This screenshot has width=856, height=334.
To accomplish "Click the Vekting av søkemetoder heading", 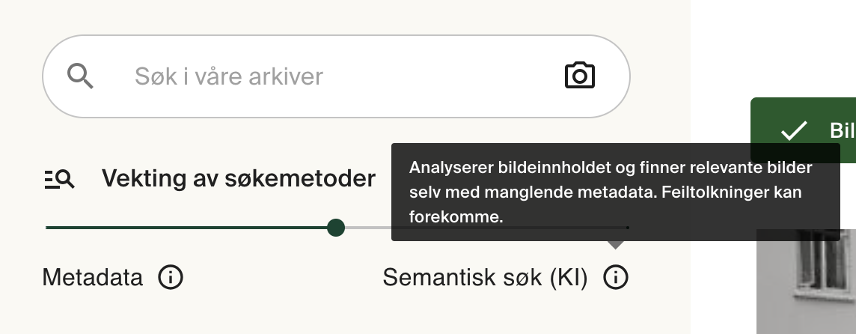I will [x=238, y=179].
